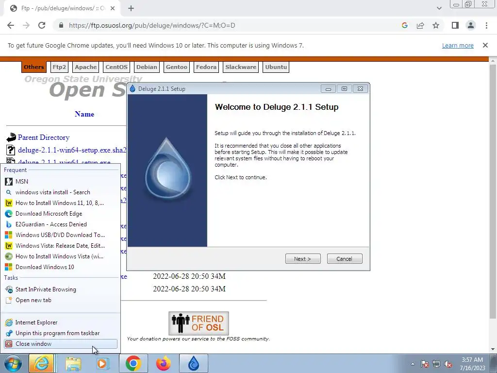Screen dimensions: 497x373
Task: Dismiss the Chrome update notice bar
Action: point(485,45)
